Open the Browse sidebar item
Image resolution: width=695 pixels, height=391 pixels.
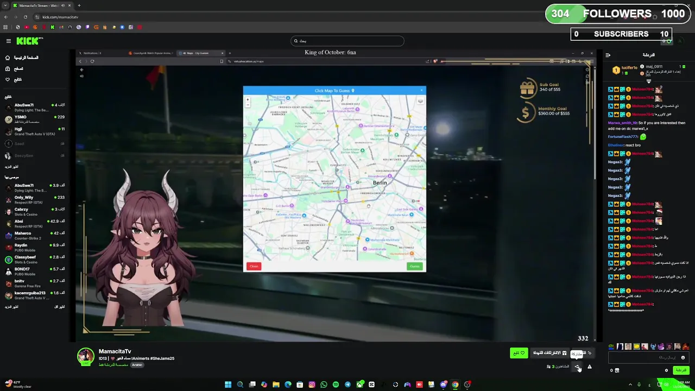coord(14,68)
